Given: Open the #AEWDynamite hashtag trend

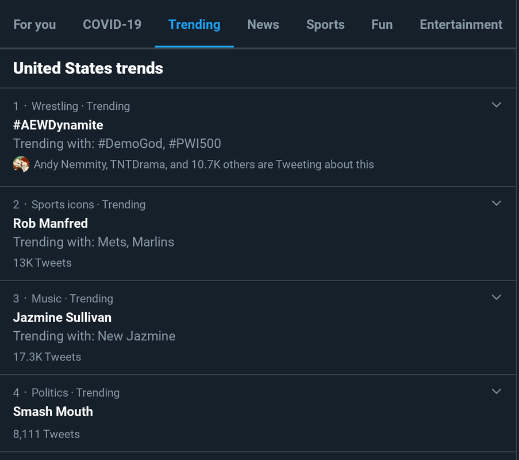Looking at the screenshot, I should pyautogui.click(x=58, y=125).
